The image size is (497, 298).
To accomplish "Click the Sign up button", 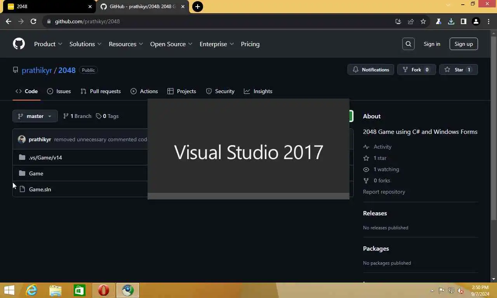I will (464, 44).
